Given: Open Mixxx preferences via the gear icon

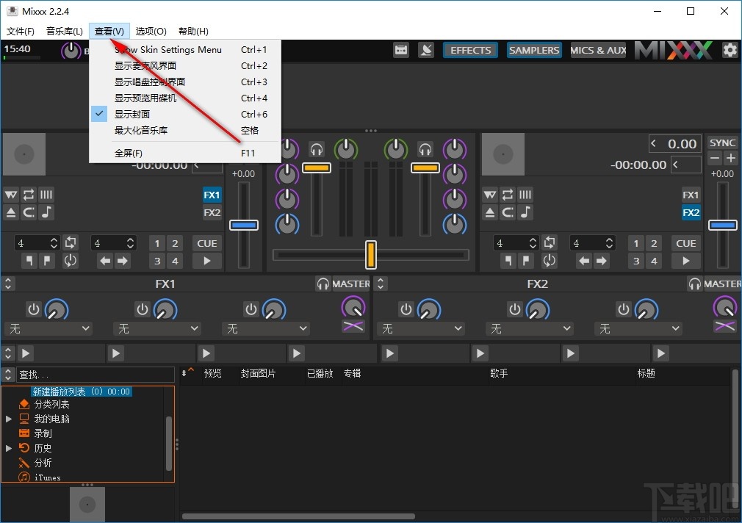Looking at the screenshot, I should (730, 50).
